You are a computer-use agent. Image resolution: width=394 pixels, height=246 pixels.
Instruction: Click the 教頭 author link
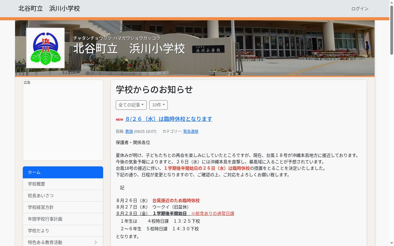tap(129, 131)
